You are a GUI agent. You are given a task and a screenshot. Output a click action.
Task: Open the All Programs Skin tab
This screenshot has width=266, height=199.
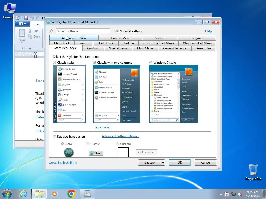[x=74, y=38]
